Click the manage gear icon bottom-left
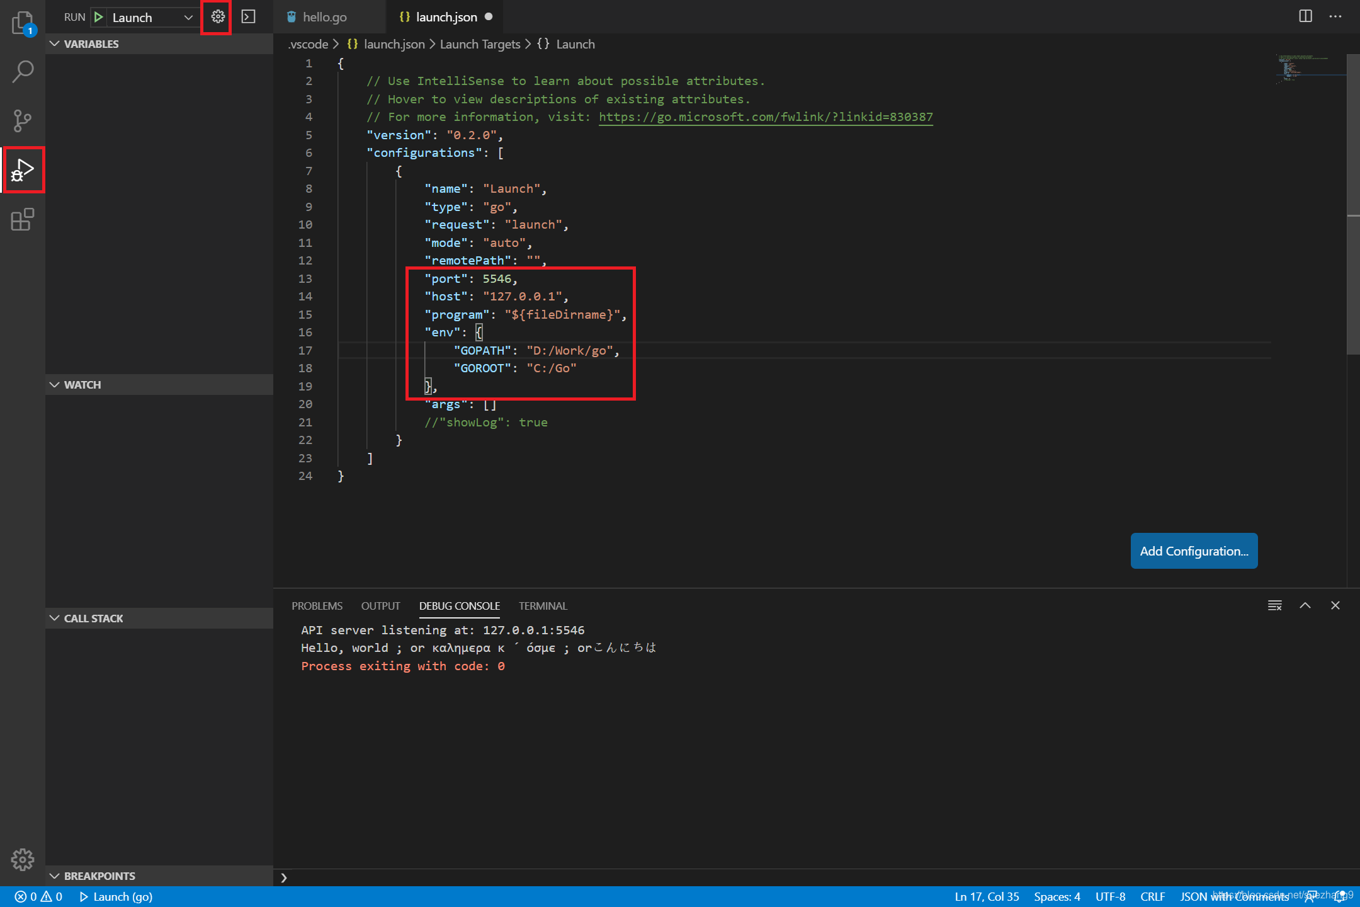1360x907 pixels. tap(22, 859)
